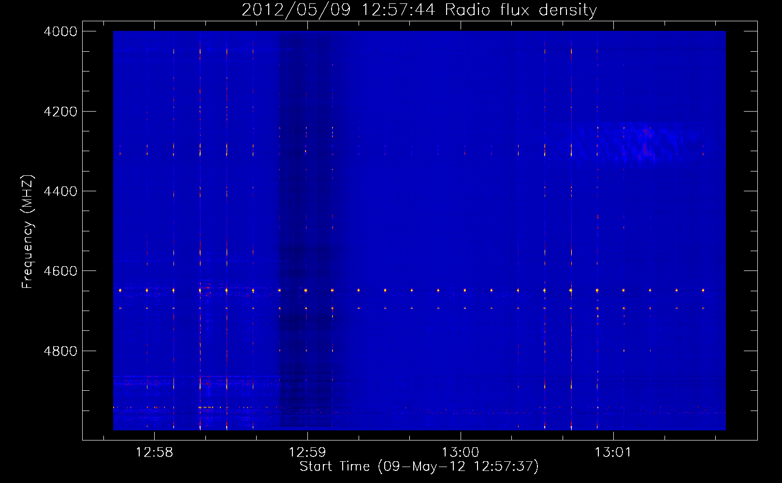Select the 4000 frequency tick label

(60, 31)
